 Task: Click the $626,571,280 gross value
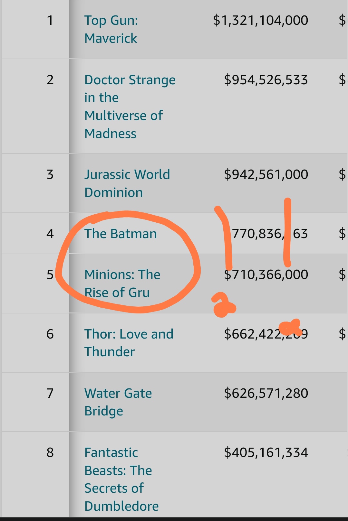pos(266,393)
